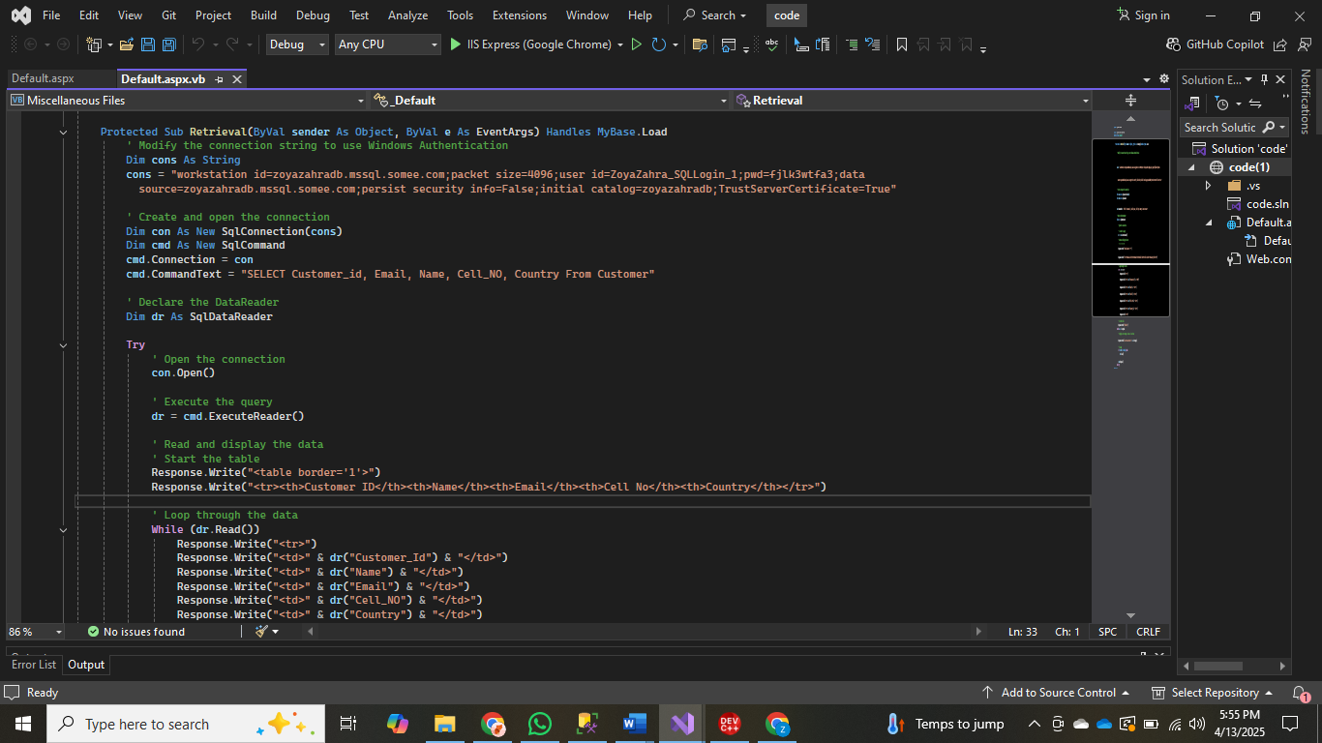Start IIS Express with green play icon

456,45
